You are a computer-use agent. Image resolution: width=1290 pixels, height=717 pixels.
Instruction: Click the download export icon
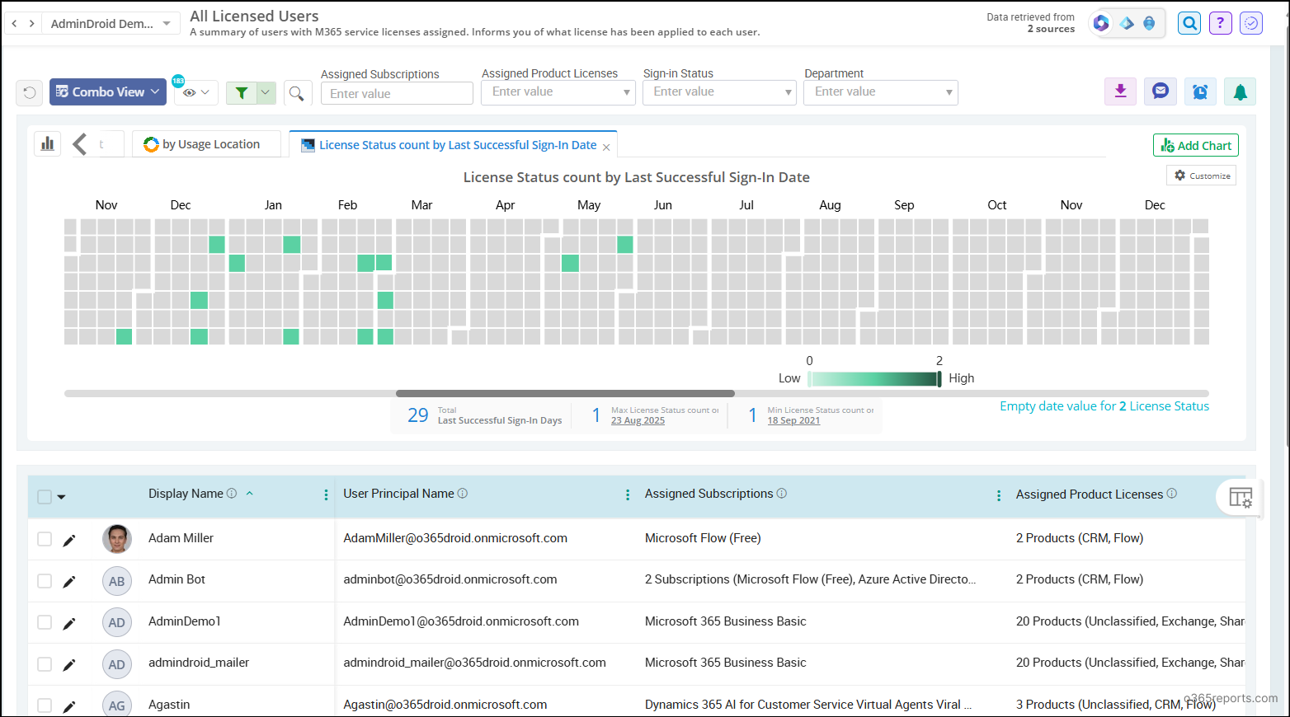pos(1120,91)
